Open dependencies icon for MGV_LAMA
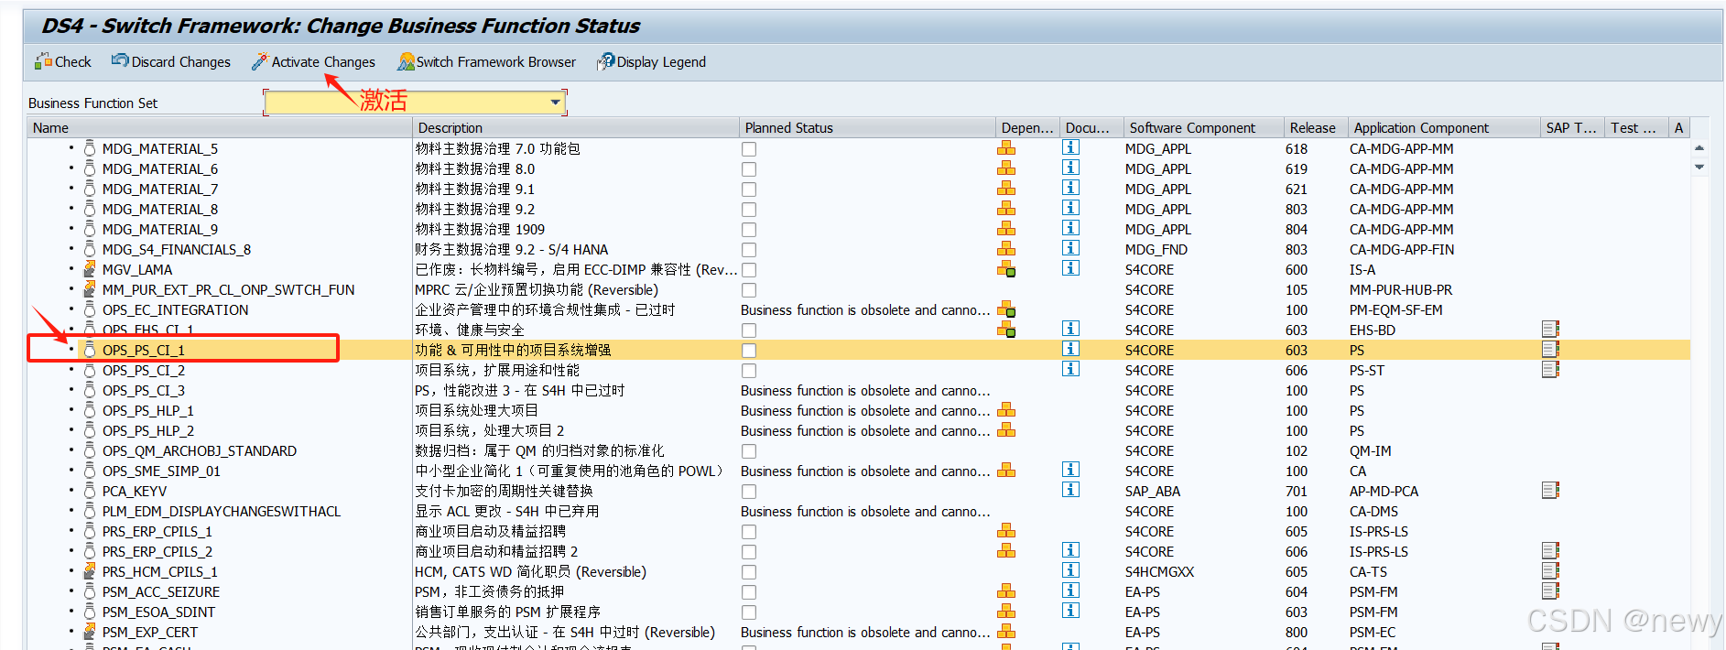The image size is (1726, 650). tap(1006, 269)
